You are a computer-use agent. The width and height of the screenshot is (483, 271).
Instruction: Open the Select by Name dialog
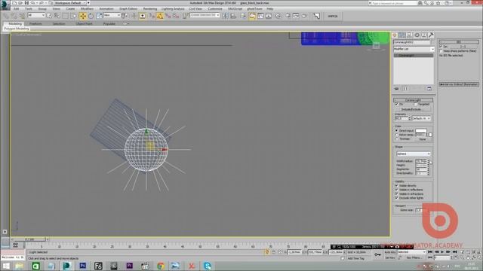click(57, 16)
